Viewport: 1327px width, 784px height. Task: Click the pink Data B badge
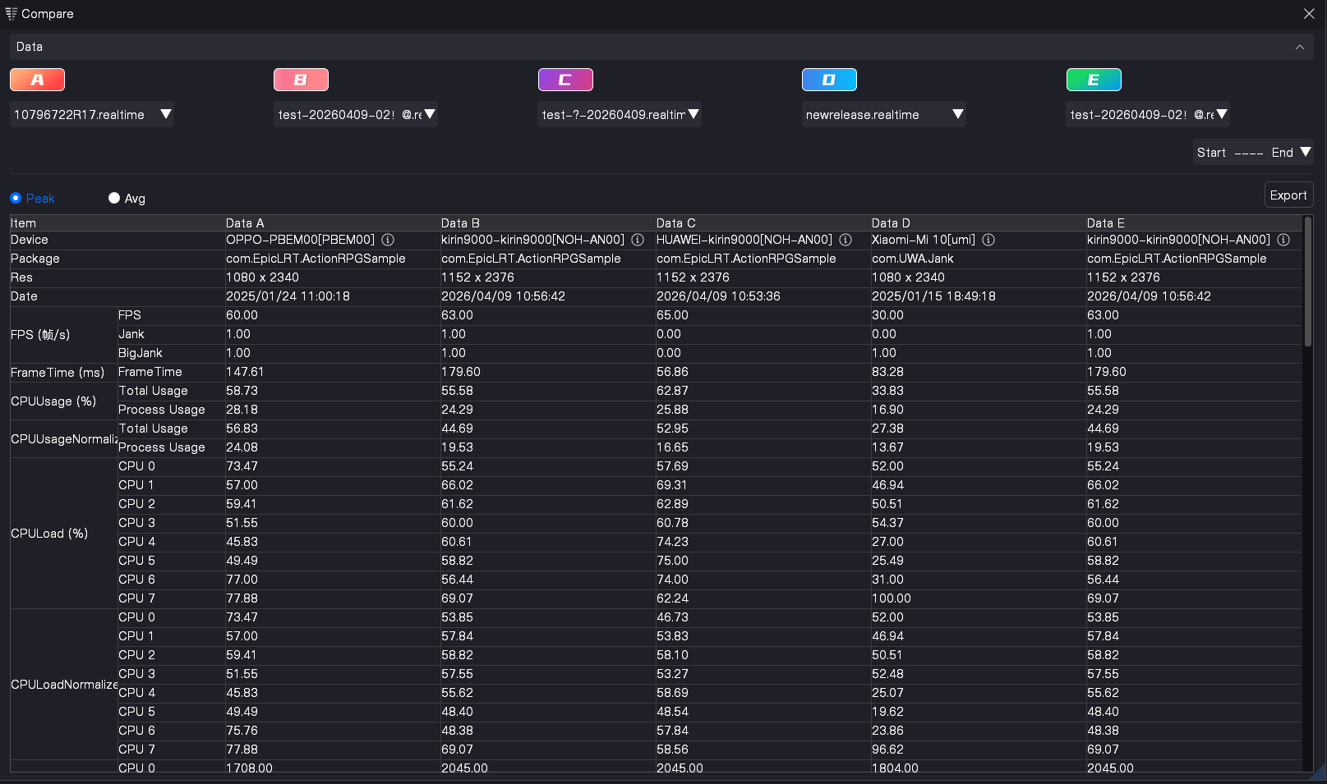pyautogui.click(x=301, y=80)
